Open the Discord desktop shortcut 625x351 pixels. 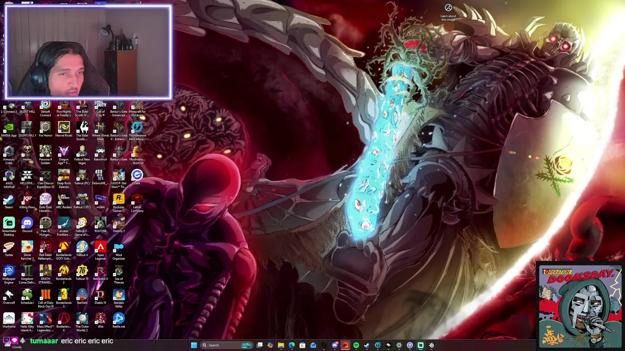click(27, 225)
